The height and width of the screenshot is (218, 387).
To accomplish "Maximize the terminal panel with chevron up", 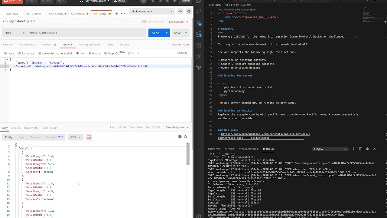I will (374, 149).
